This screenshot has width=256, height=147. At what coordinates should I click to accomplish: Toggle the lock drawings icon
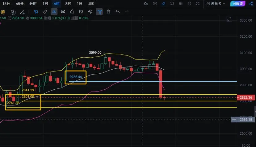tap(72, 12)
